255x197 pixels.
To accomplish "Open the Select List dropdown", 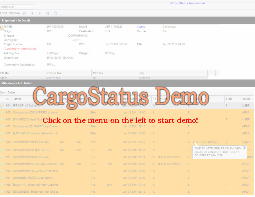I will (17, 7).
